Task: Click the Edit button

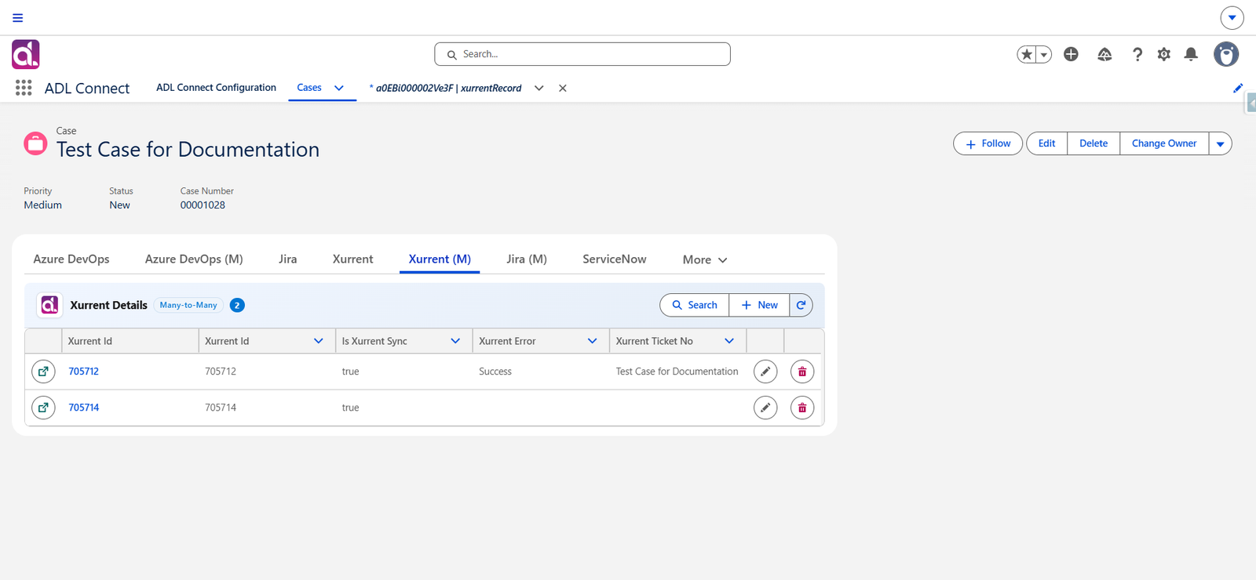Action: tap(1046, 143)
